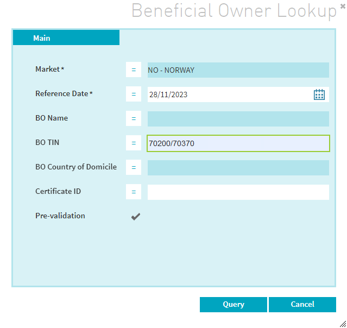The image size is (347, 328).
Task: Open the Market equals operator selector
Action: tap(134, 70)
